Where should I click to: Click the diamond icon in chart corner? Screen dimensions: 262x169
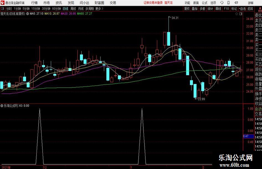(x=236, y=14)
